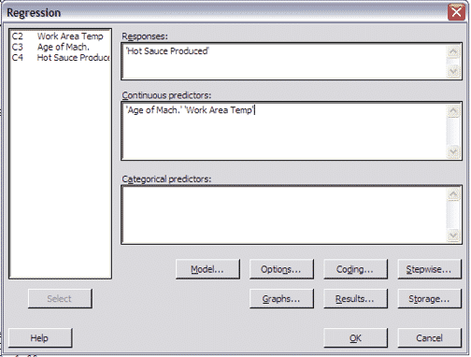Select C4 Hot Sauce Produced column

pos(60,58)
